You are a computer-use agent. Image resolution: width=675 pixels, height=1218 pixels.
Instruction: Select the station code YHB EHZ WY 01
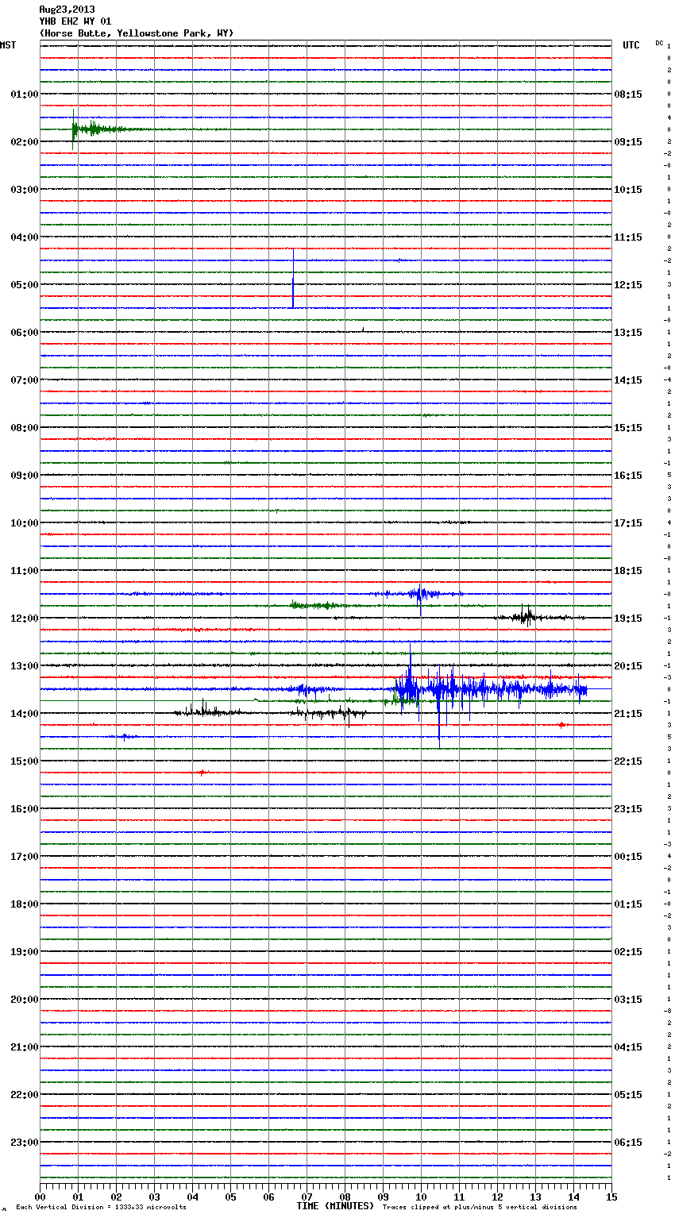coord(75,21)
